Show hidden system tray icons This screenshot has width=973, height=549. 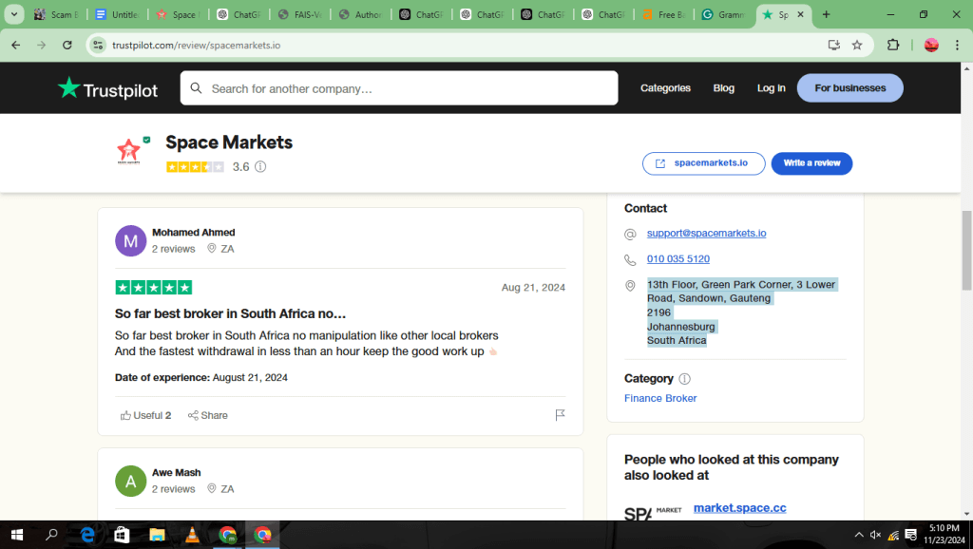coord(859,535)
